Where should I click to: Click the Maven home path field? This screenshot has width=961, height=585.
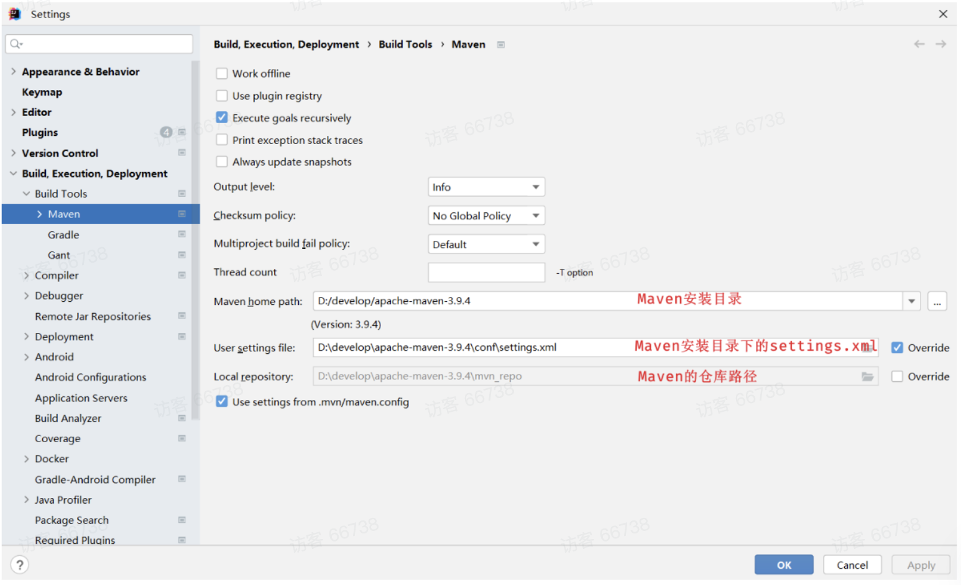pos(608,301)
